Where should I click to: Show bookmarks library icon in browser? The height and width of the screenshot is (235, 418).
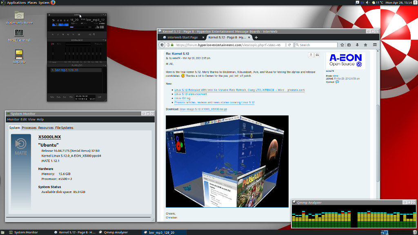349,45
